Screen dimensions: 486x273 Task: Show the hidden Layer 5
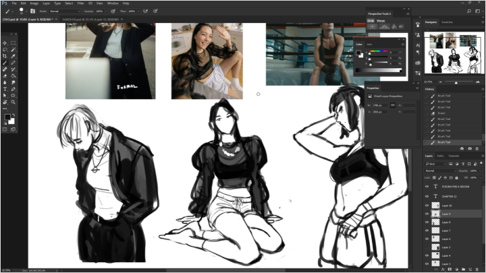tap(427, 247)
